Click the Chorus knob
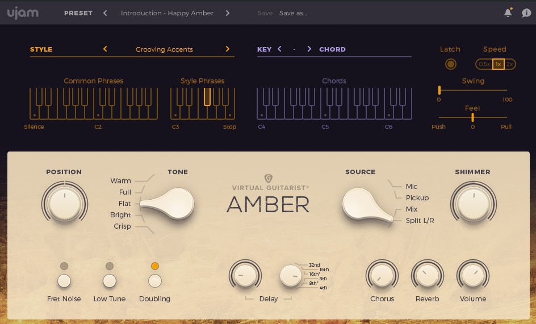 pos(382,276)
